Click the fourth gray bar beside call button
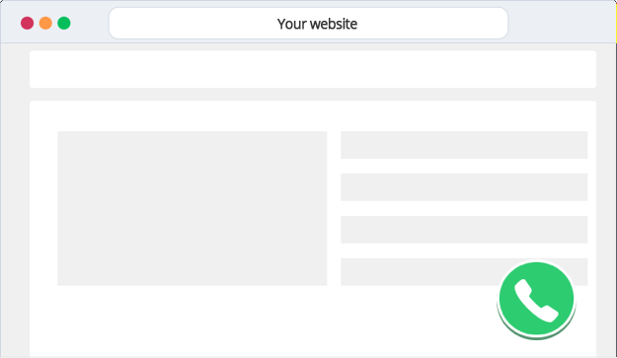Image resolution: width=617 pixels, height=358 pixels. click(418, 272)
